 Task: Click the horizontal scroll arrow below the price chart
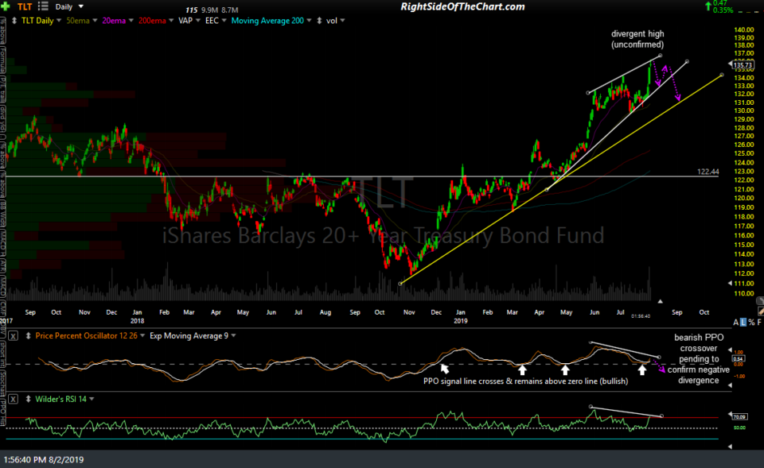click(x=661, y=301)
